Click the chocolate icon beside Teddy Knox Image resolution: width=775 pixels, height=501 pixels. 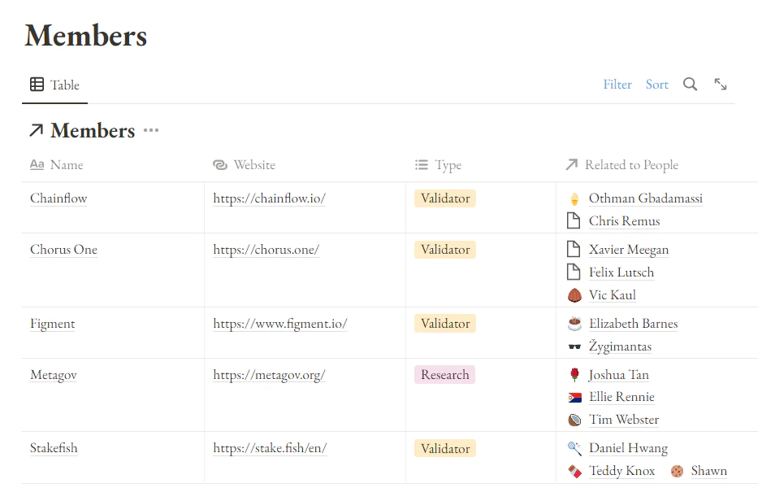pos(574,471)
